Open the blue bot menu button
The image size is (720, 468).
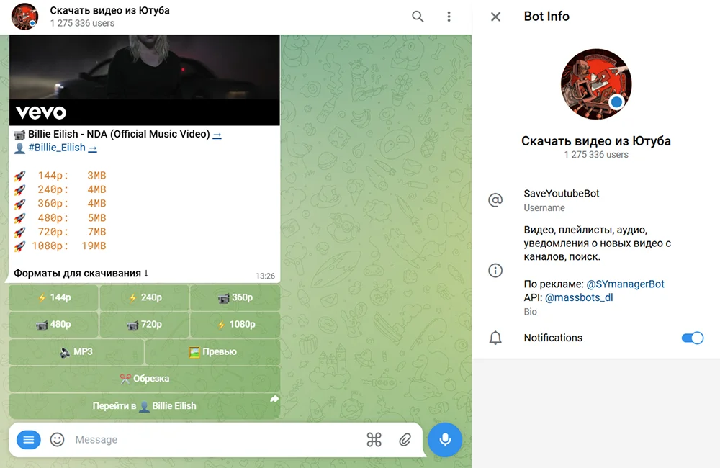pyautogui.click(x=29, y=440)
